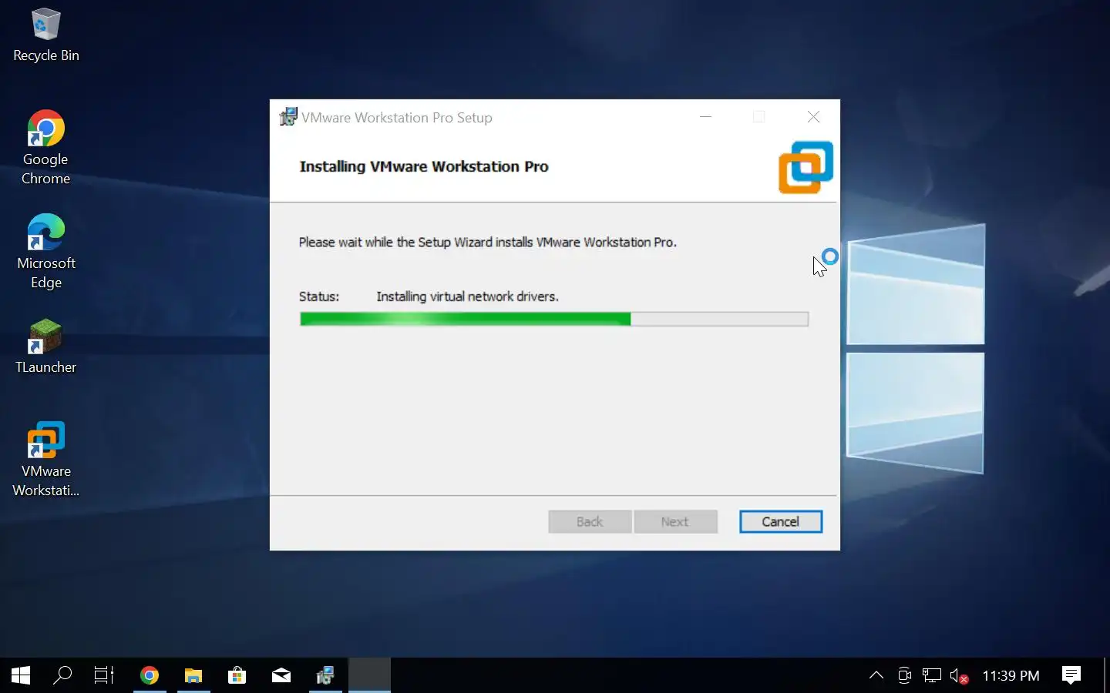Select the VMware Workstation desktop shortcut
The width and height of the screenshot is (1110, 693).
pyautogui.click(x=45, y=459)
